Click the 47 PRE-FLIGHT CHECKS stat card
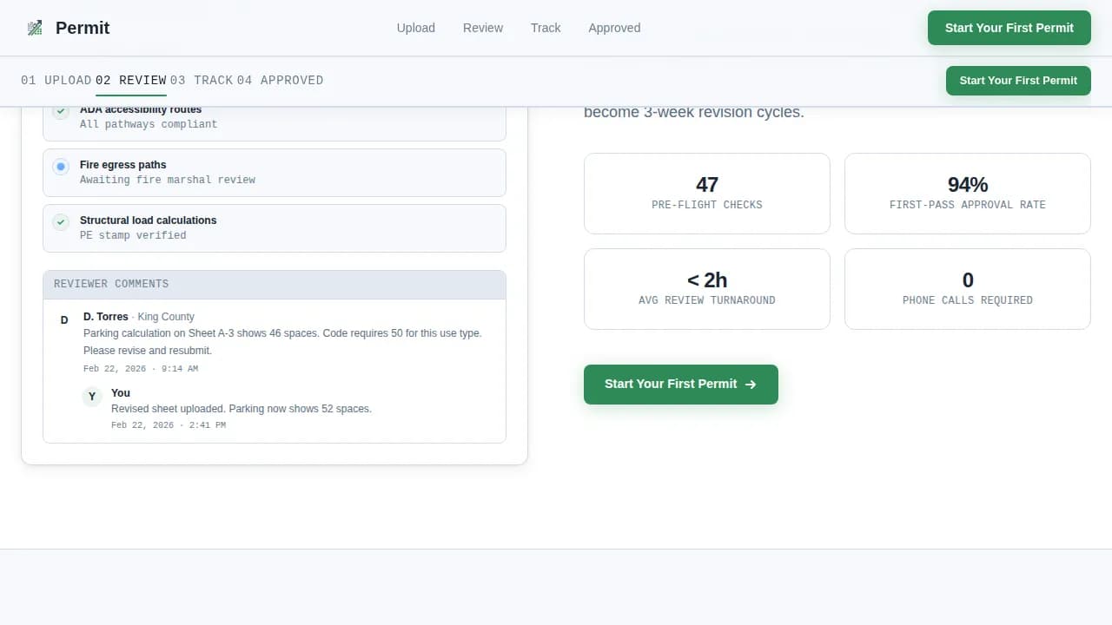Screen dimensions: 1112x625 (x=706, y=193)
